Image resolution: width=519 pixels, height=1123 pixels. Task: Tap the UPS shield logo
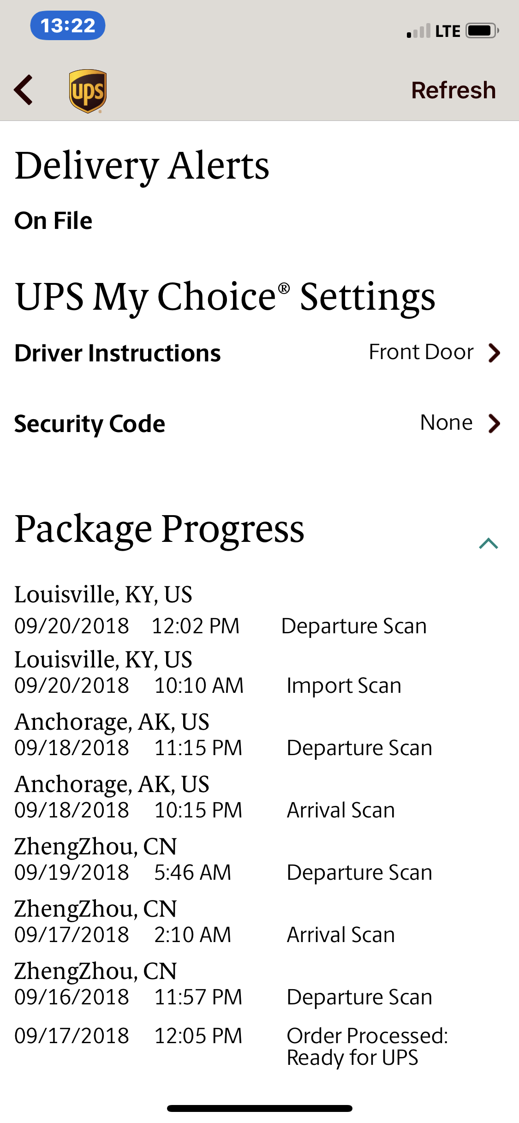[x=88, y=91]
